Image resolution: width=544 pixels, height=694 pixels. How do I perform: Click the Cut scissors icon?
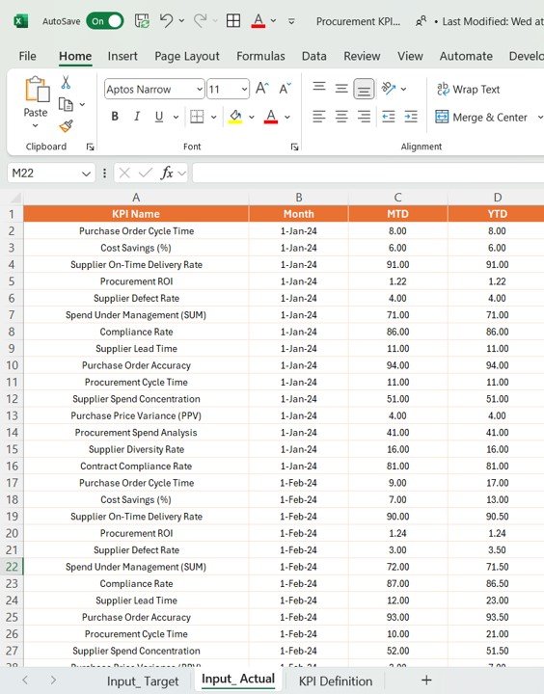66,82
